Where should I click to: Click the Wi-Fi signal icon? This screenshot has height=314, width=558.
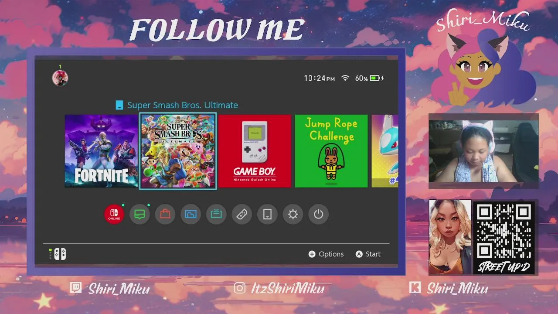coord(345,78)
